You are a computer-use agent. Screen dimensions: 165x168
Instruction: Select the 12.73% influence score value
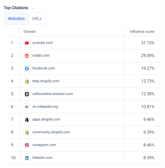tap(148, 81)
